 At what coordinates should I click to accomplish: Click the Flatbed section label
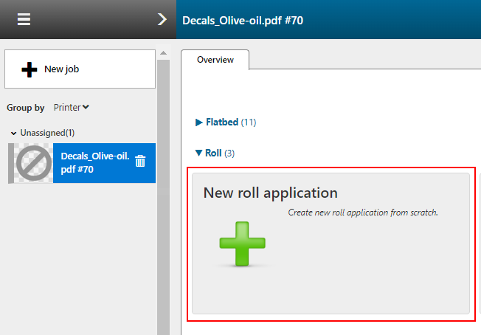pos(222,122)
